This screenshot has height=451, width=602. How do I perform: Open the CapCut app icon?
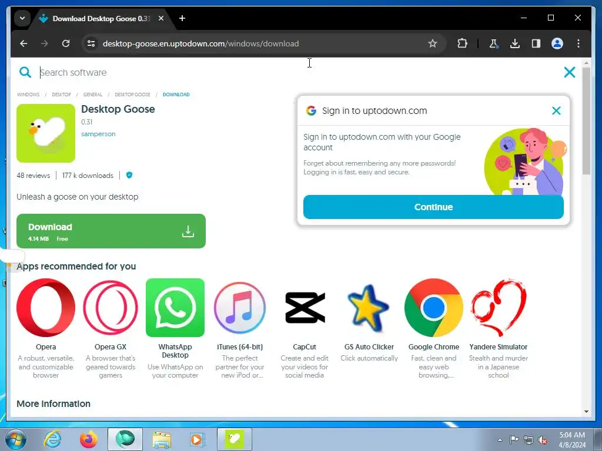point(305,308)
